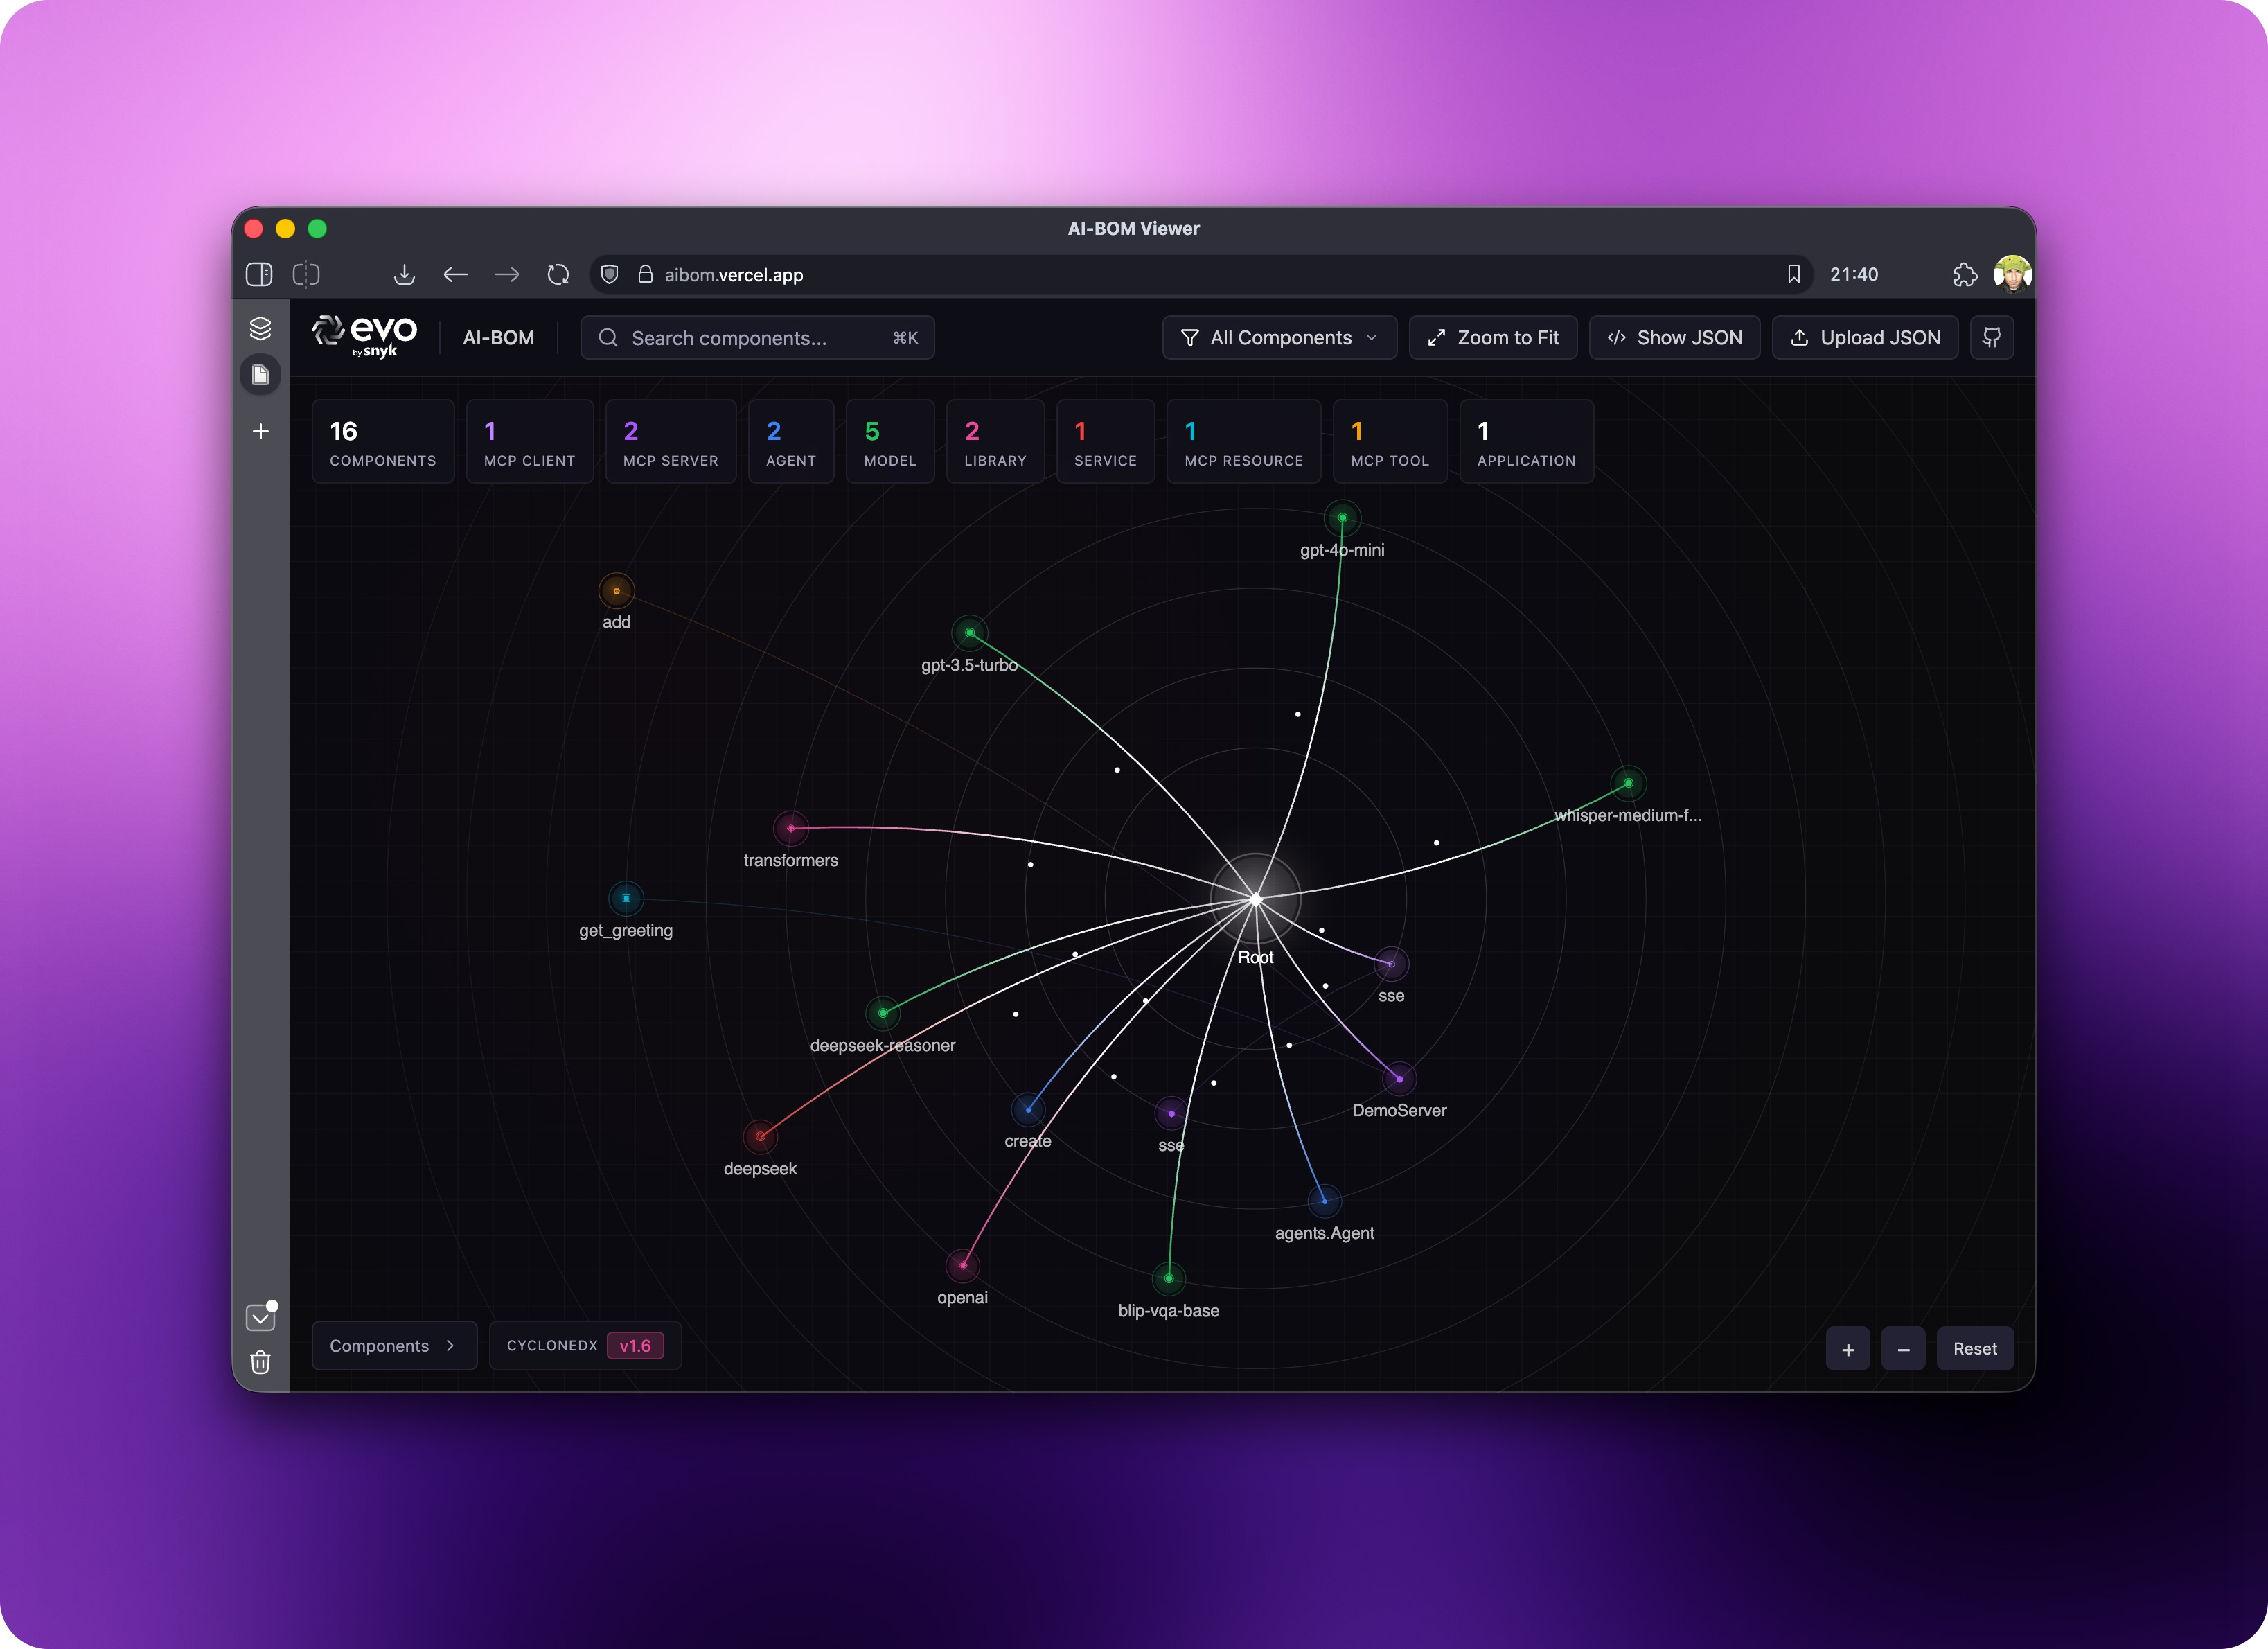
Task: Open the document page sidebar icon
Action: 260,375
